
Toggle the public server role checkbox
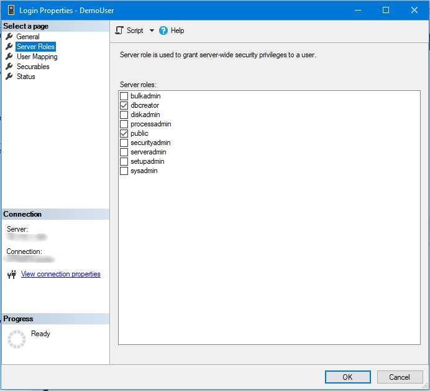click(124, 133)
